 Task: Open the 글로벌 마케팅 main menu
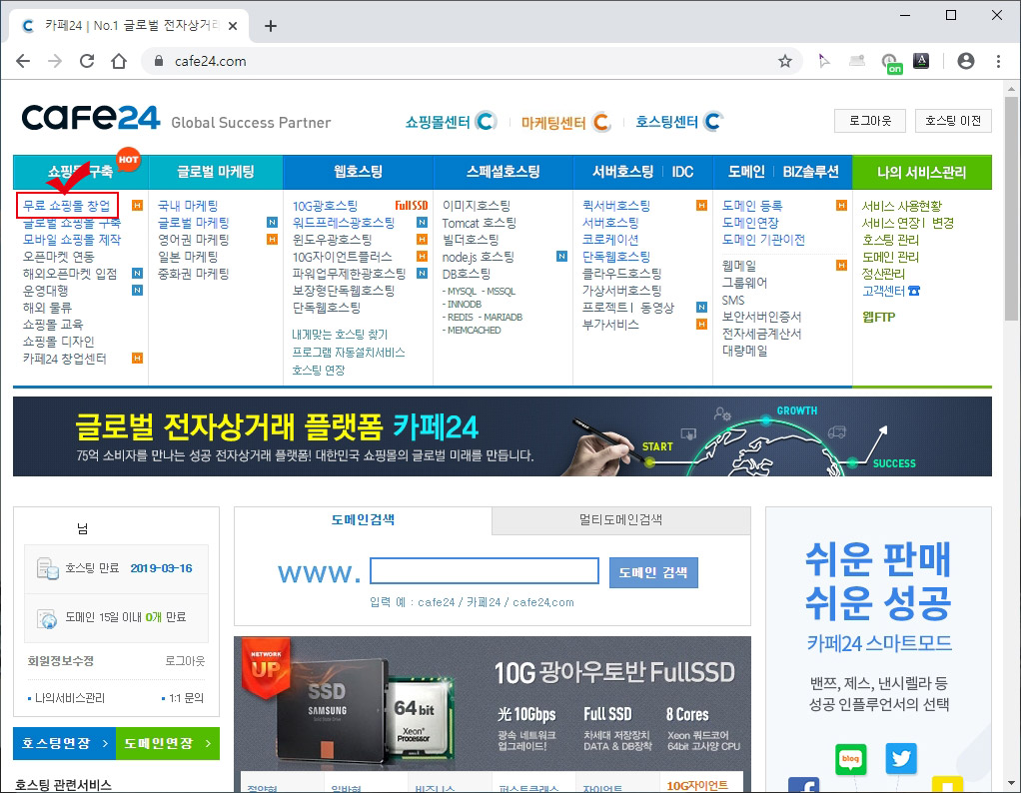click(x=216, y=172)
